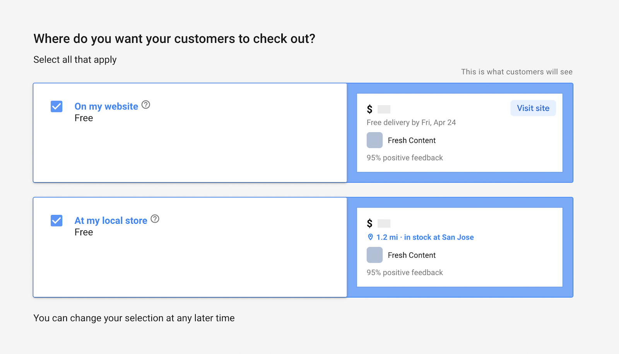The height and width of the screenshot is (354, 619).
Task: Click the gray price placeholder in website preview
Action: click(384, 109)
